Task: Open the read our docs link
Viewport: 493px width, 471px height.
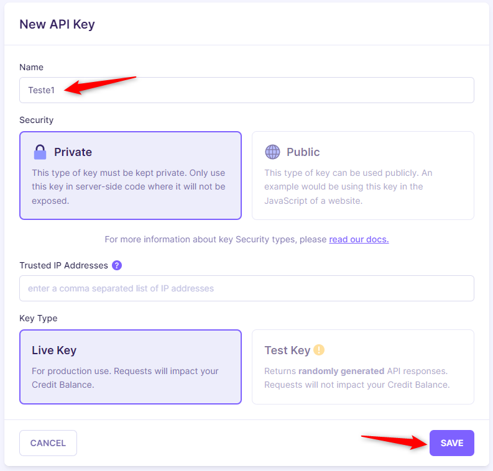Action: [x=359, y=239]
